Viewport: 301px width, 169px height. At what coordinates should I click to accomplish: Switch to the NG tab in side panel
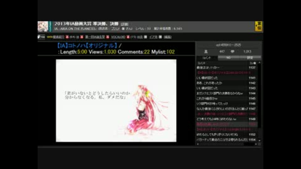point(228,58)
